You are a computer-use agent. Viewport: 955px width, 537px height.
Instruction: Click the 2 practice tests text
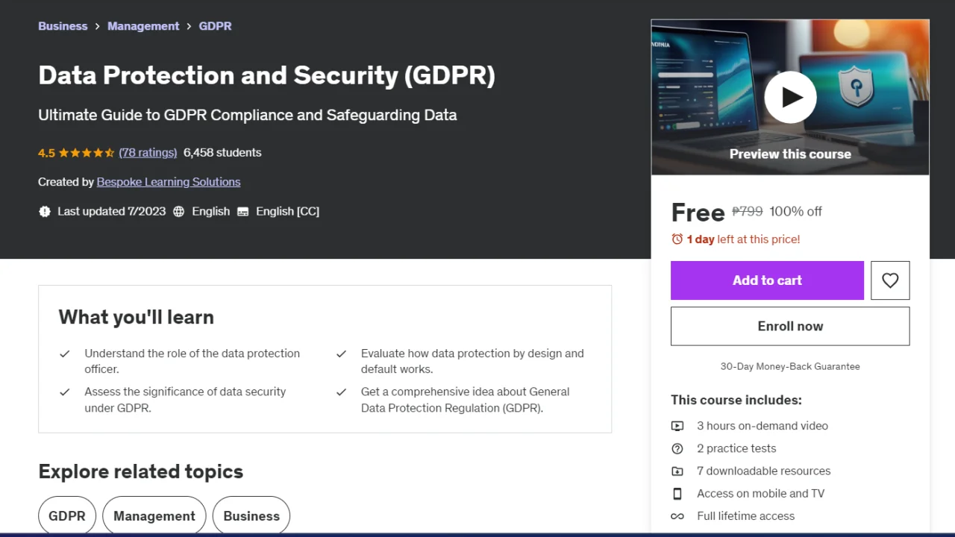click(736, 448)
